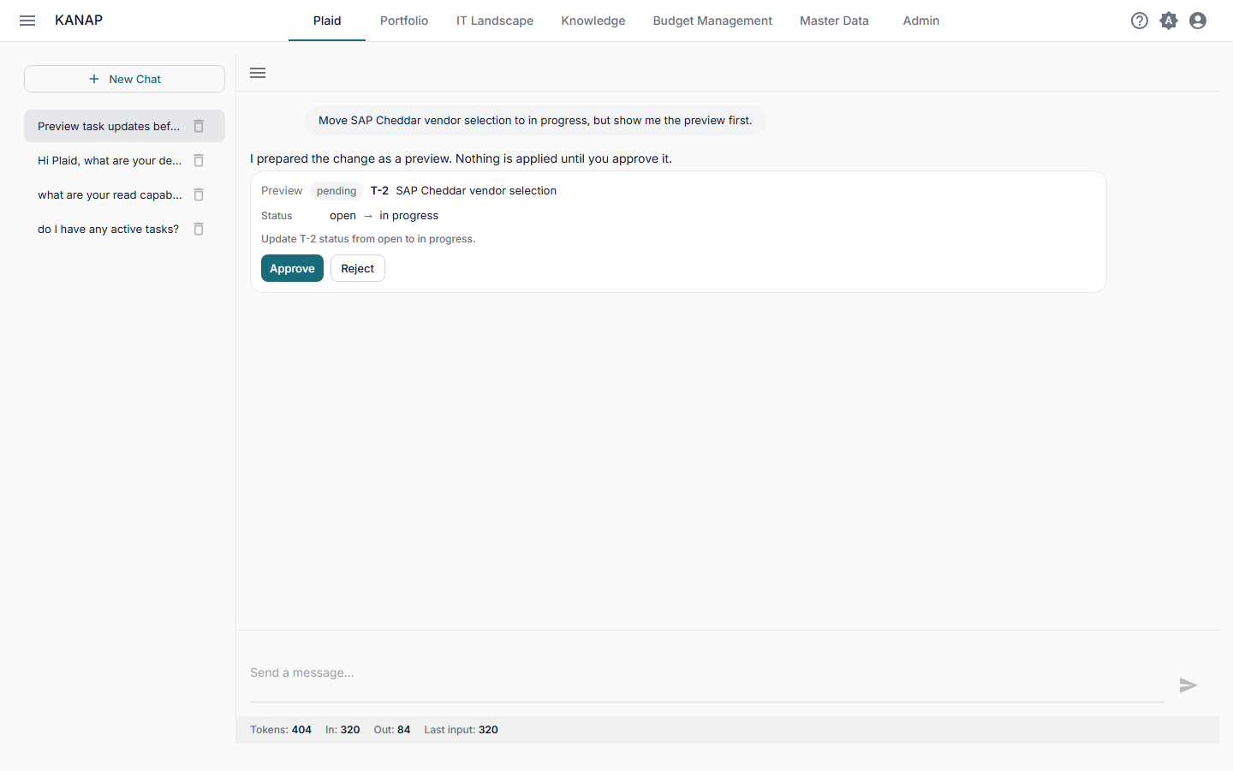Delete the 'Preview task updates bef...' chat
This screenshot has width=1233, height=771.
(x=199, y=126)
